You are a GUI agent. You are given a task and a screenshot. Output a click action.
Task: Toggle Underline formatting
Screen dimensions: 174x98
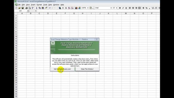pos(126,8)
